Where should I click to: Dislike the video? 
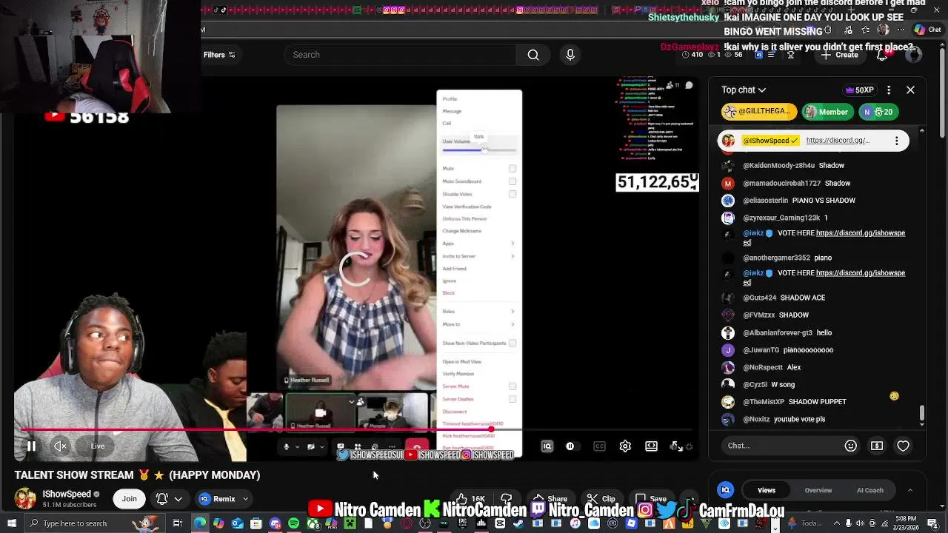pyautogui.click(x=507, y=499)
